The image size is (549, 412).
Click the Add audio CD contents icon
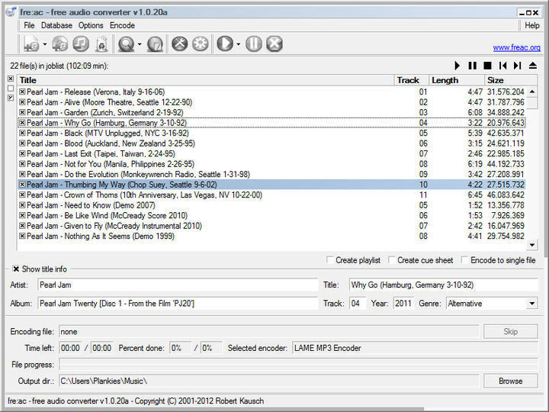(x=60, y=44)
